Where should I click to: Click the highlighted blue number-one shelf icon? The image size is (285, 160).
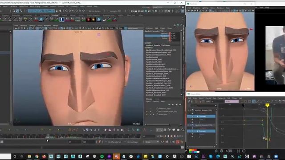pyautogui.click(x=62, y=19)
